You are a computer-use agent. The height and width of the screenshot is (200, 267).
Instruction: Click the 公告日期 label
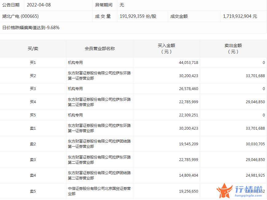tap(11, 5)
